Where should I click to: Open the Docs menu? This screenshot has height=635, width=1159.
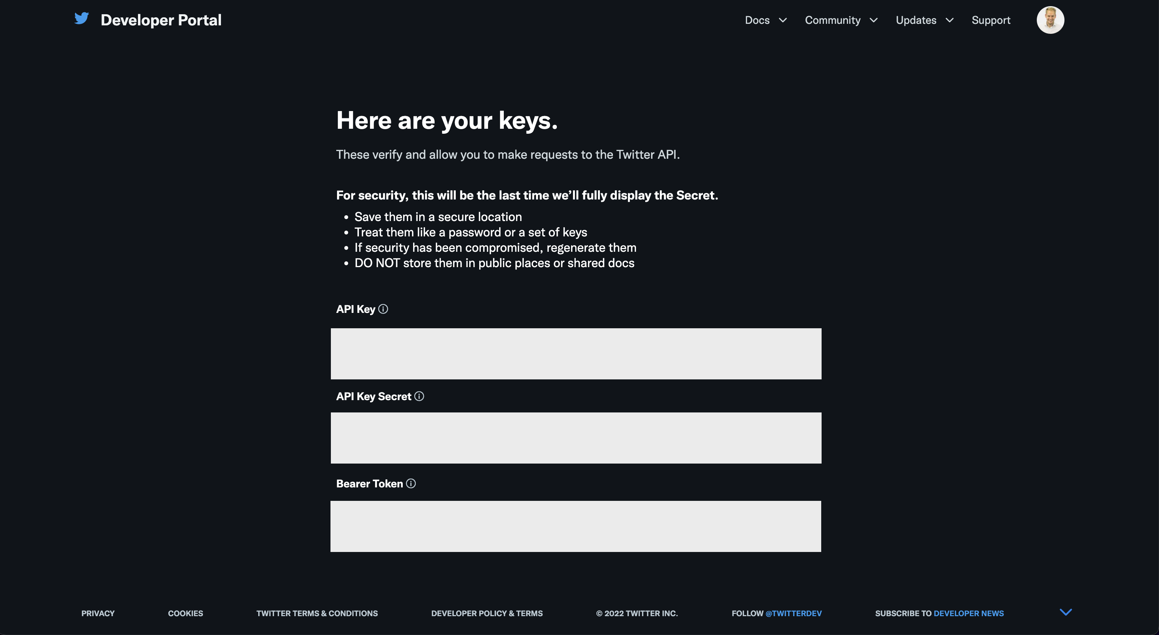tap(757, 20)
